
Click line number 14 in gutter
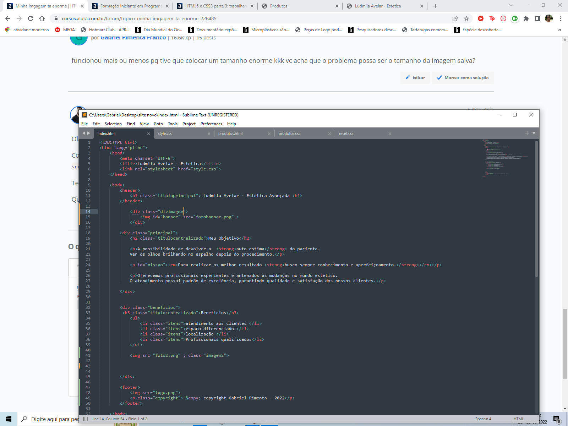(88, 212)
